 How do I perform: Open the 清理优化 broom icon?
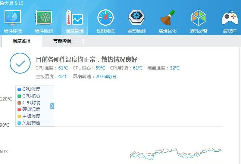coord(168,18)
